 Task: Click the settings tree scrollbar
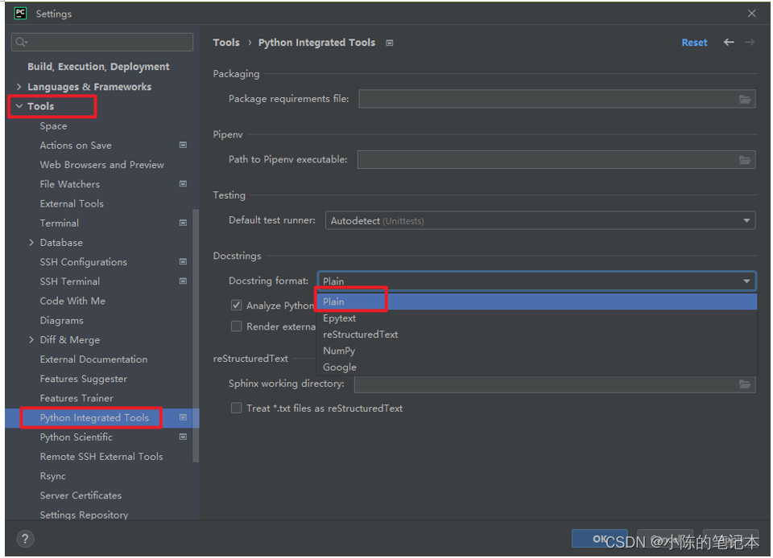(x=196, y=335)
